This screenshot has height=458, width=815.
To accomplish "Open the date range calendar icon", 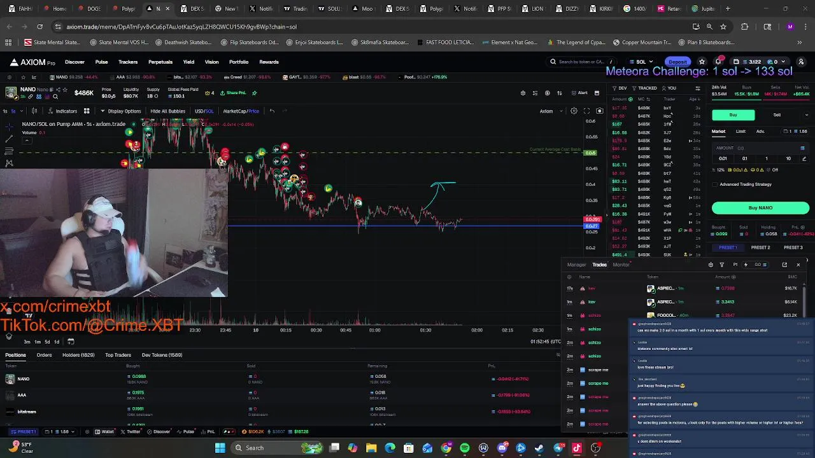I will coord(71,342).
